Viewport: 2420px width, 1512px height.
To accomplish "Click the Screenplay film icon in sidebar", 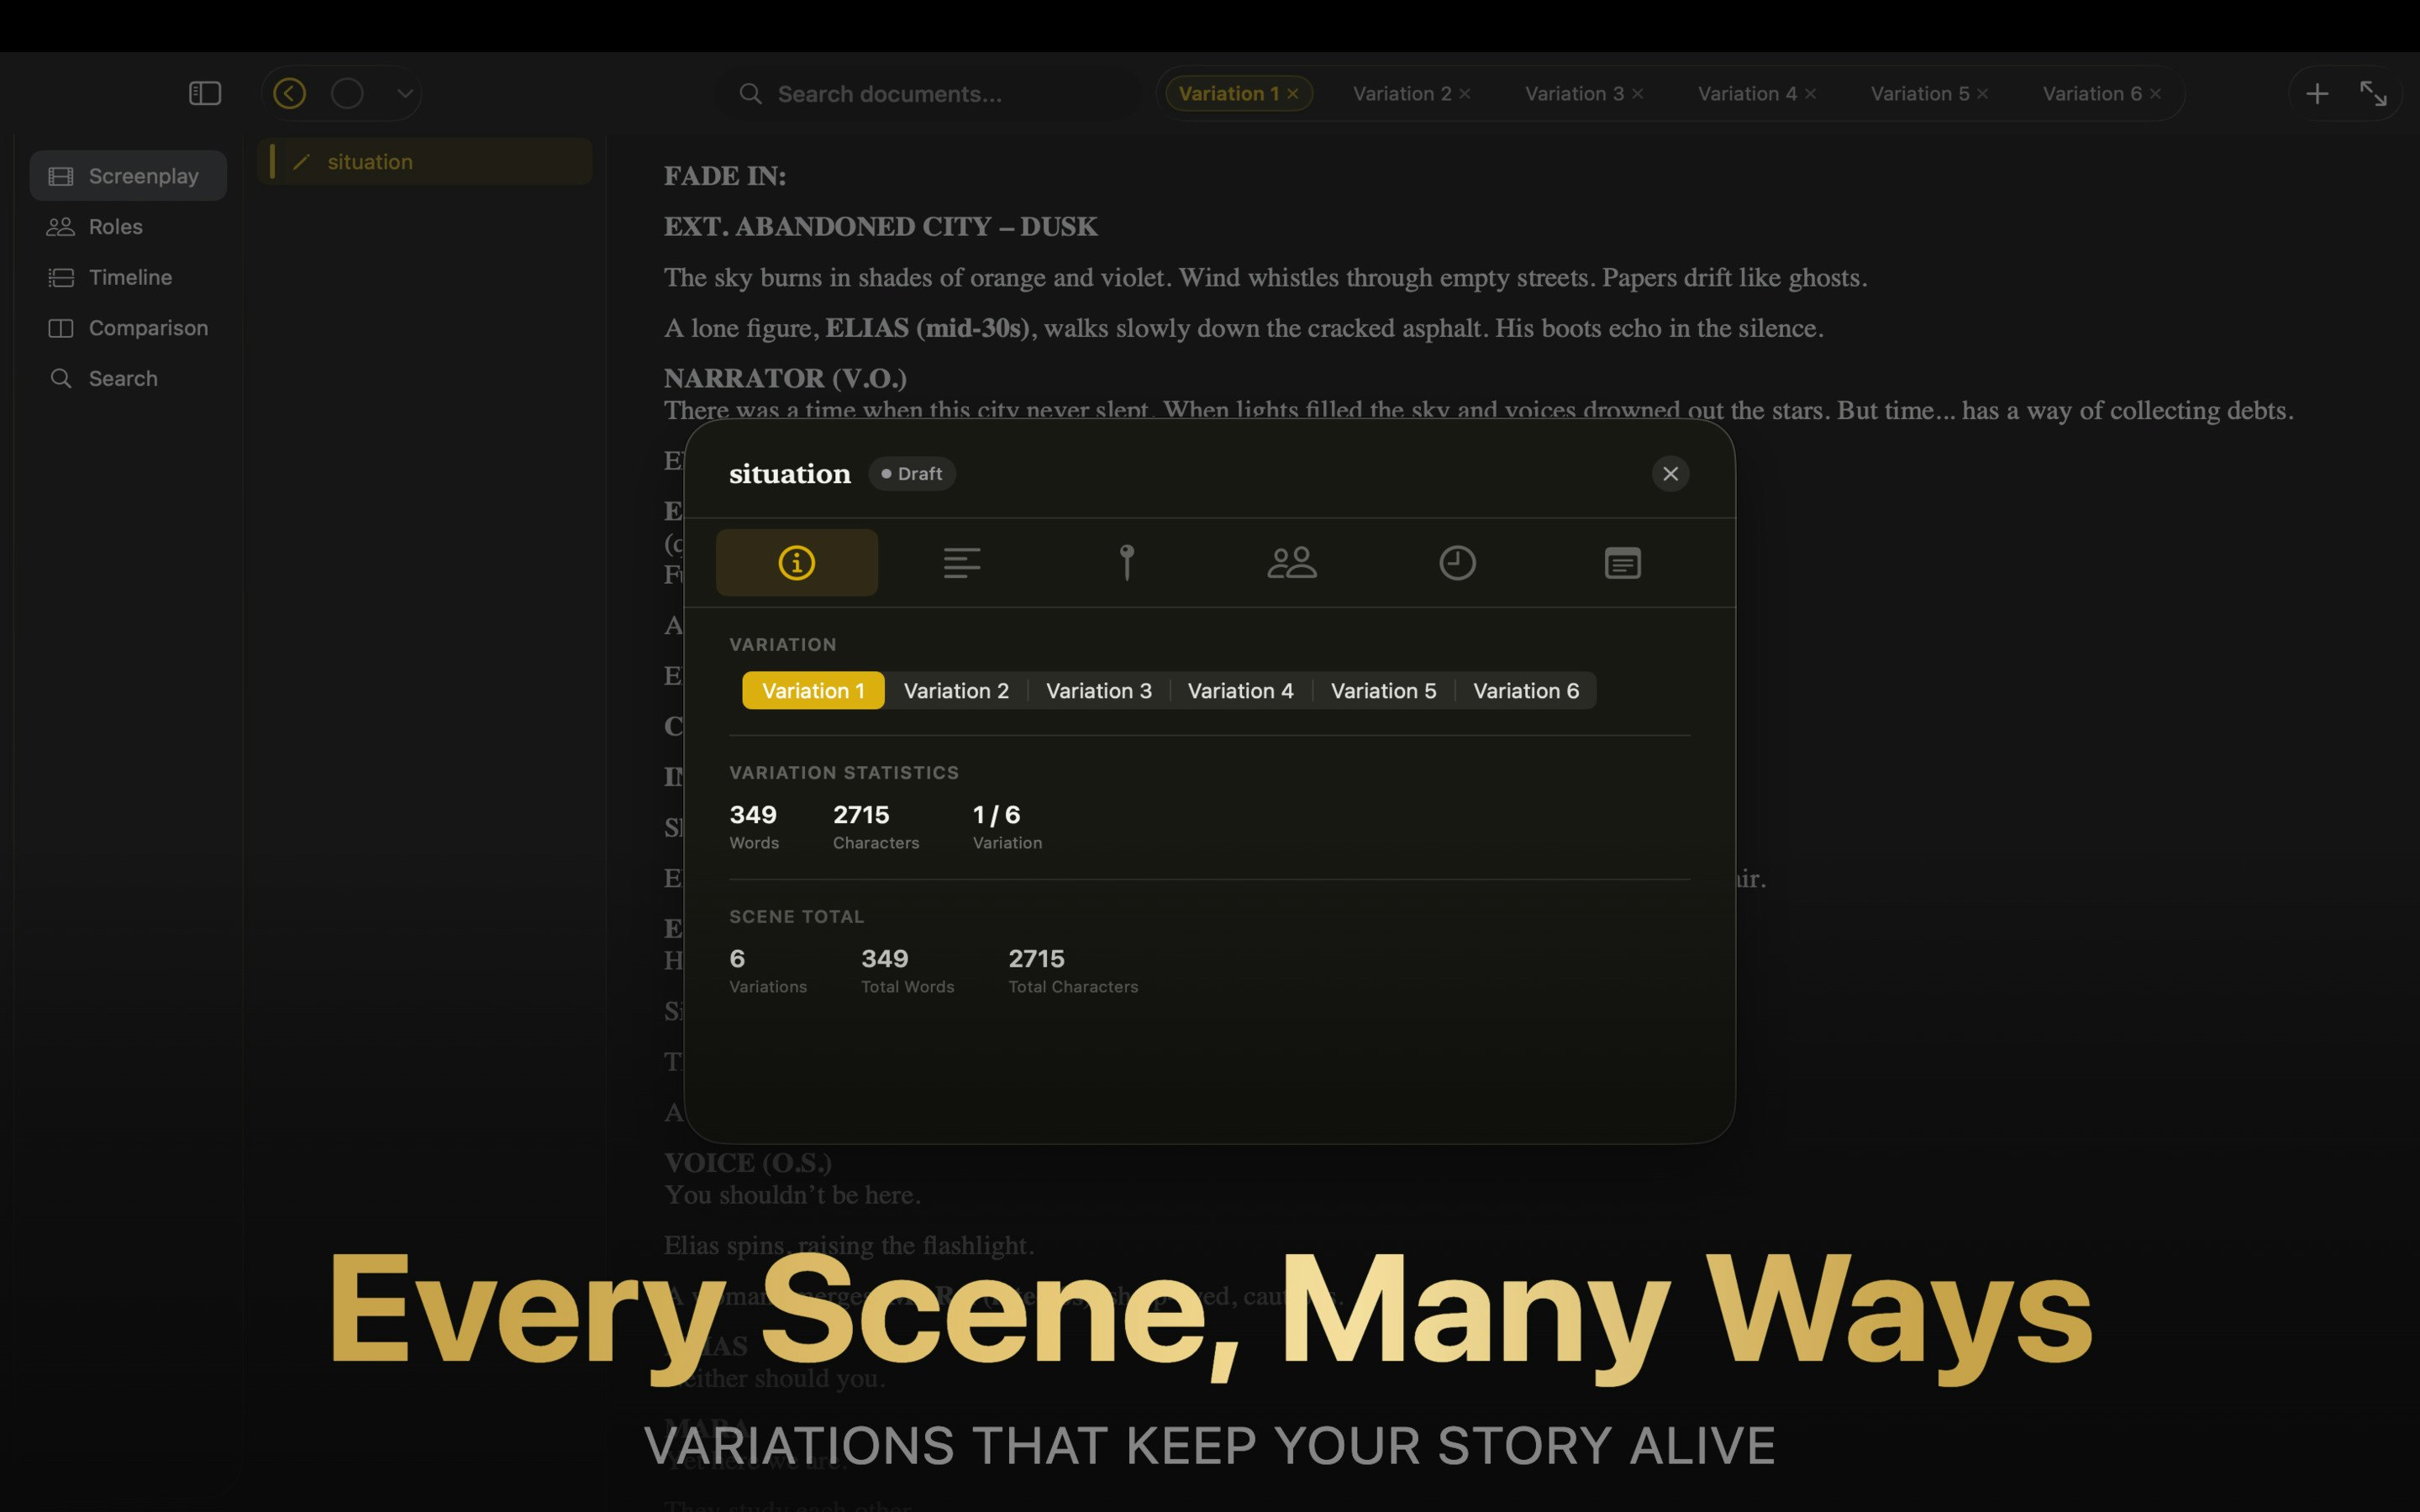I will [61, 176].
